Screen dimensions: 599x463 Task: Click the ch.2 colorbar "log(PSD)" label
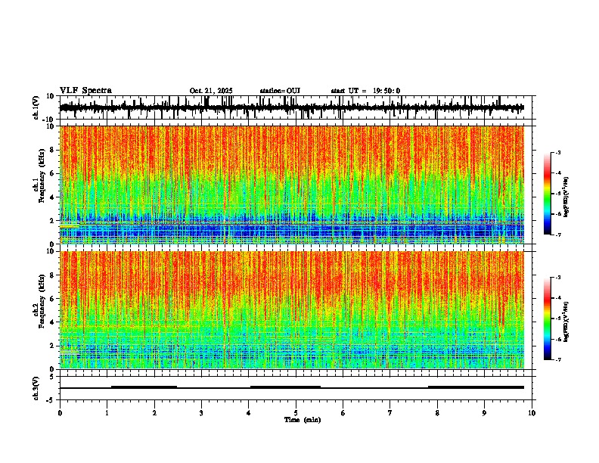(566, 322)
